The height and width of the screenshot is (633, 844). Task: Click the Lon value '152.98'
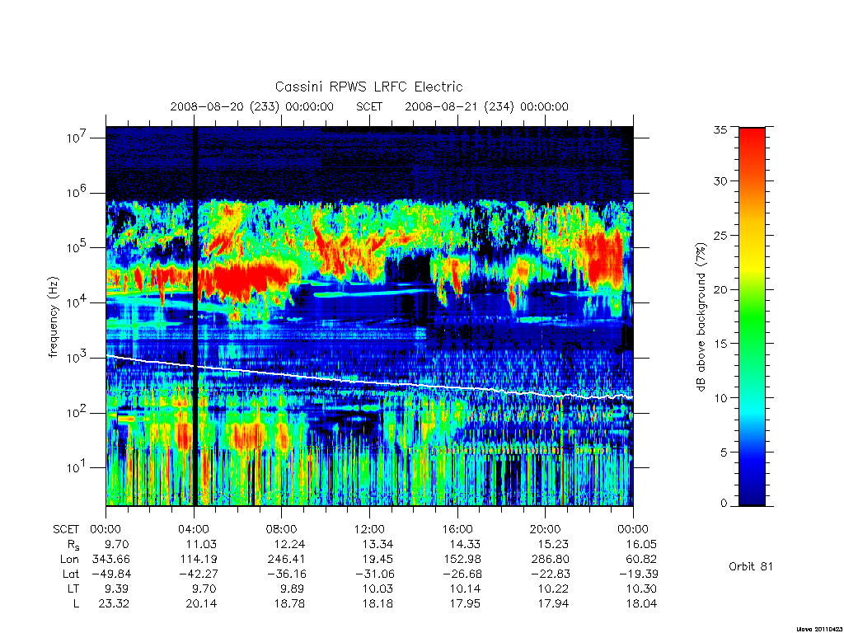(462, 560)
